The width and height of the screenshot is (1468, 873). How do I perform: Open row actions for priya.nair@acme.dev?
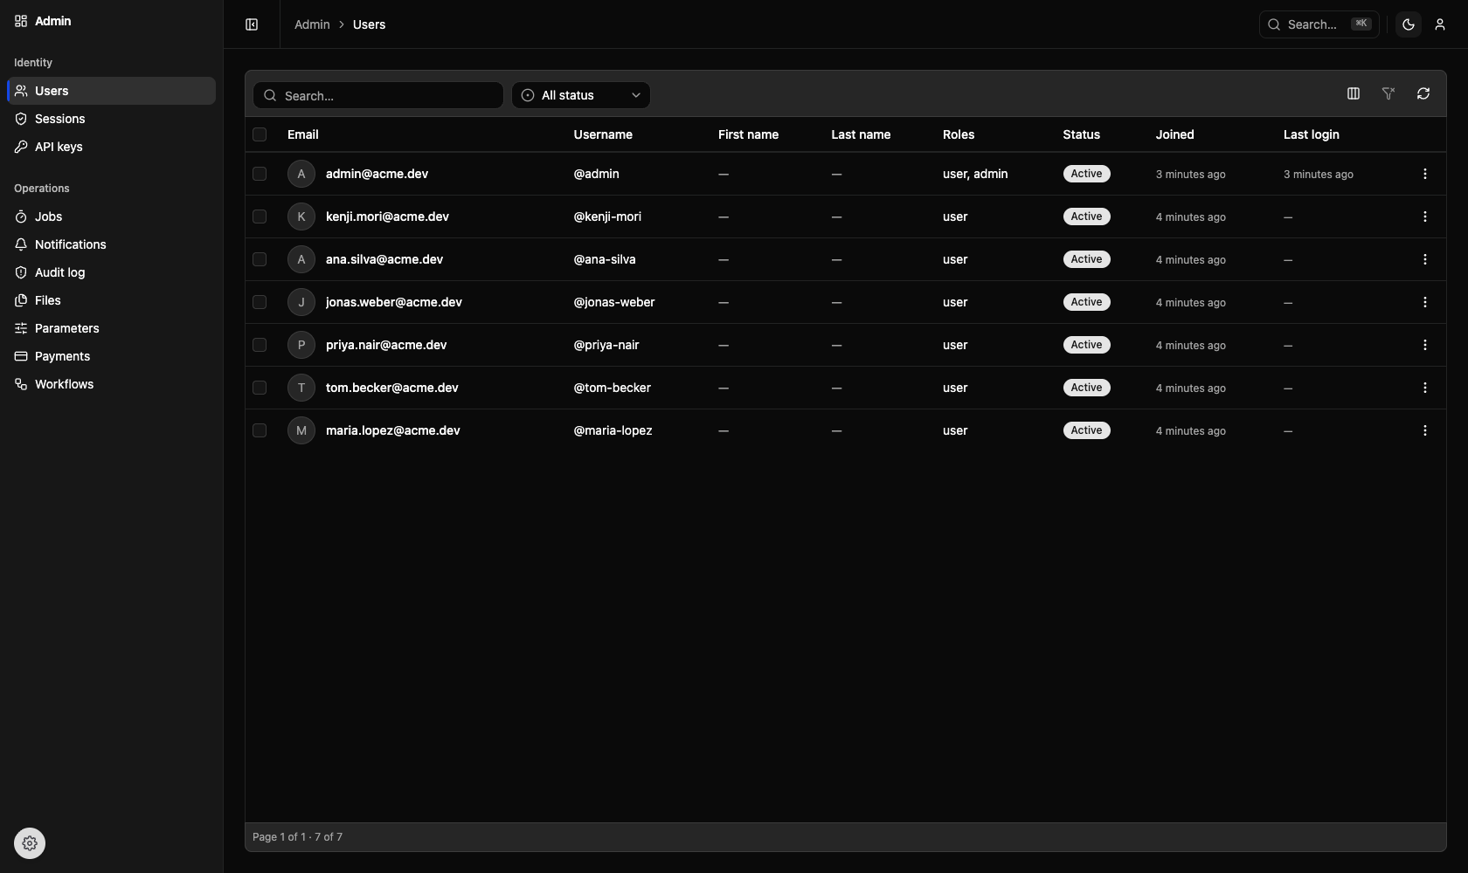pos(1425,345)
